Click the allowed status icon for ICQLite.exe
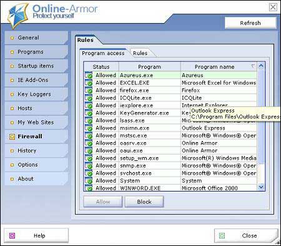 pos(89,98)
